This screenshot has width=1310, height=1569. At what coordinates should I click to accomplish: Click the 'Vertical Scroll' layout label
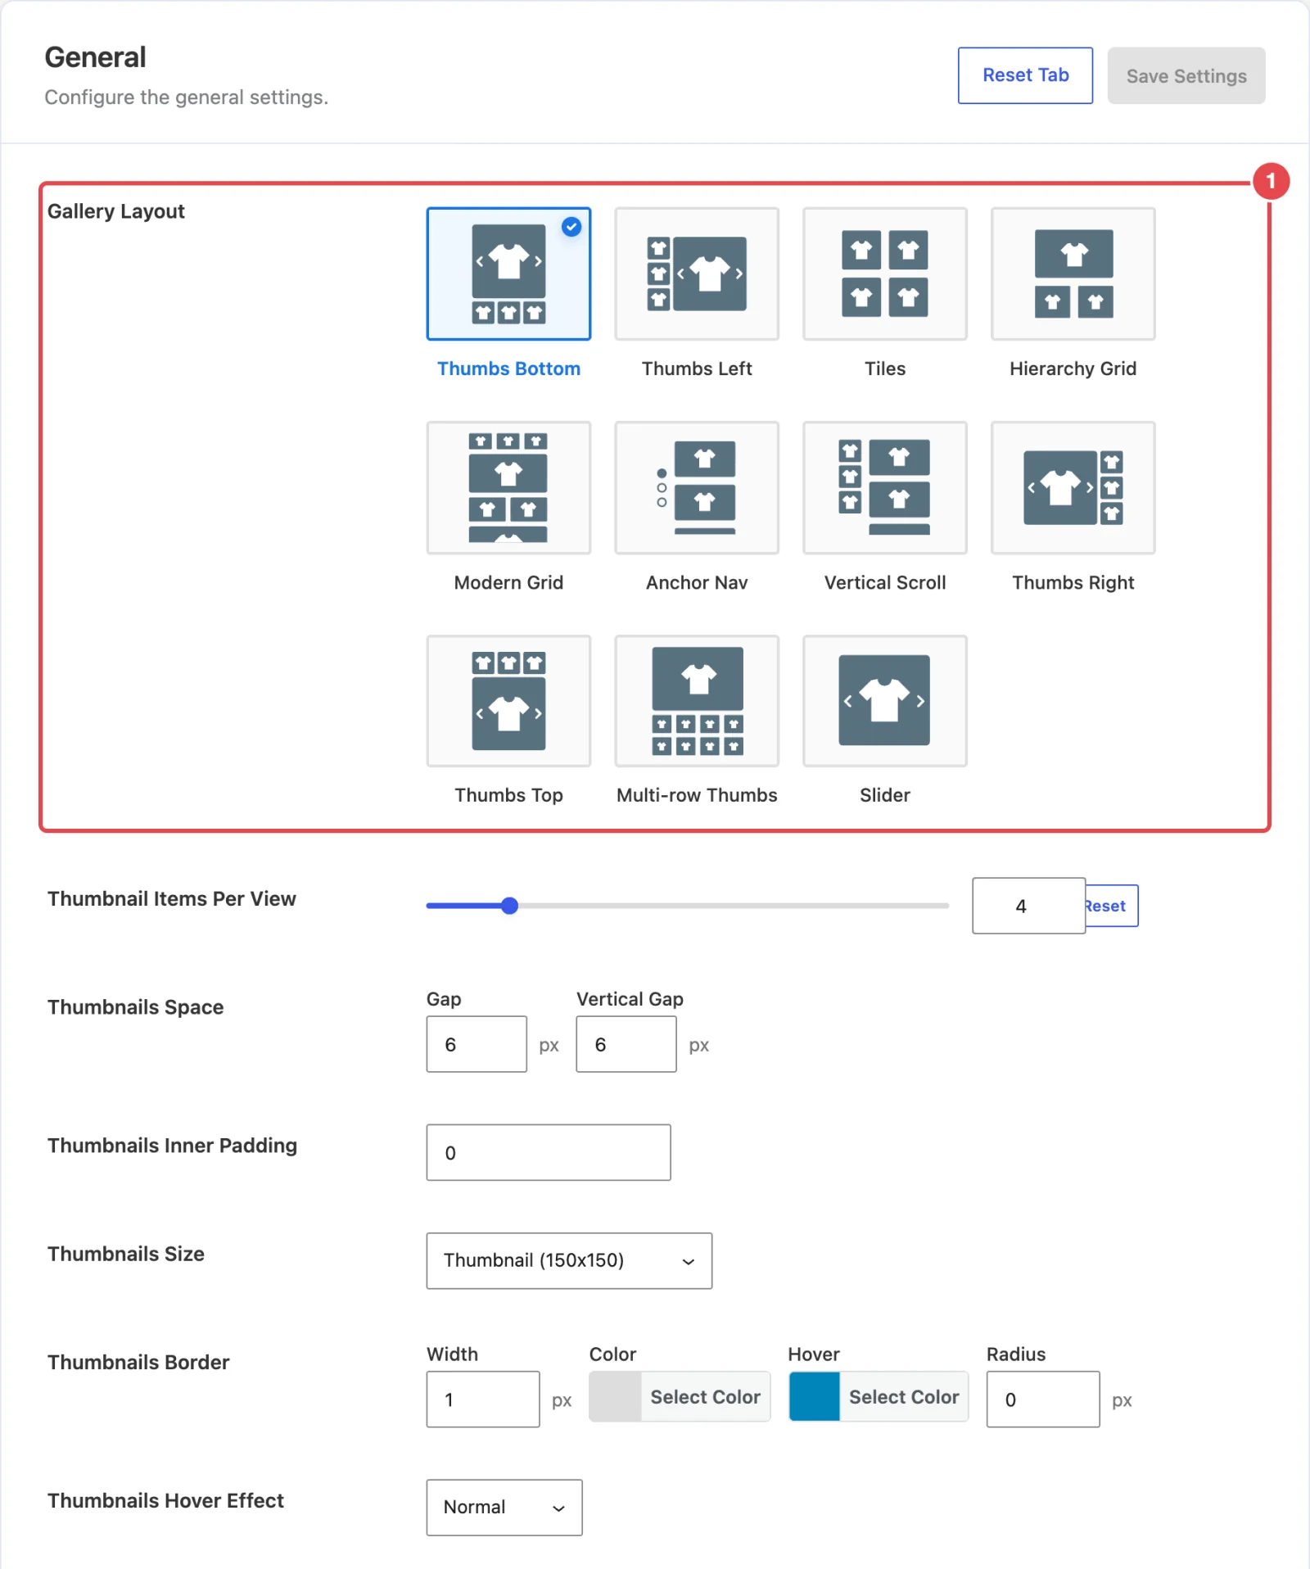[885, 582]
